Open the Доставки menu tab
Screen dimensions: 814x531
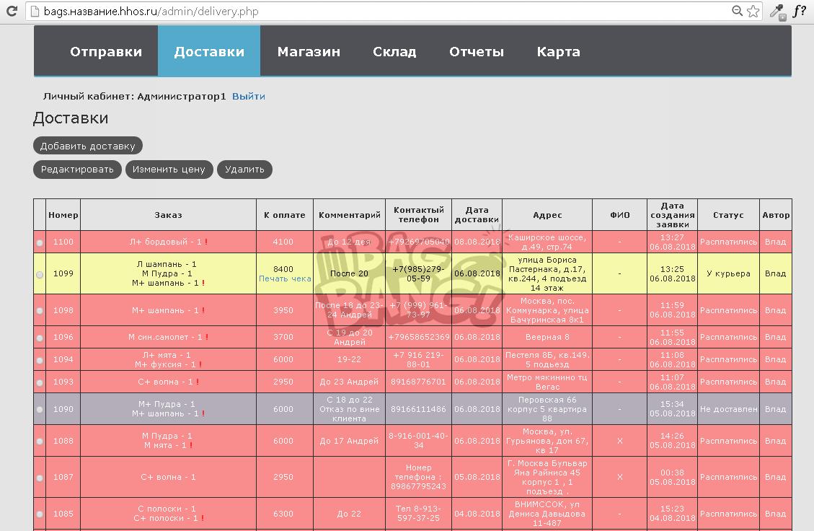(x=209, y=51)
